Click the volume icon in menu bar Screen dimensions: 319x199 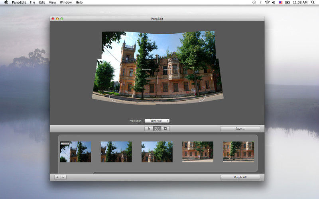click(274, 2)
